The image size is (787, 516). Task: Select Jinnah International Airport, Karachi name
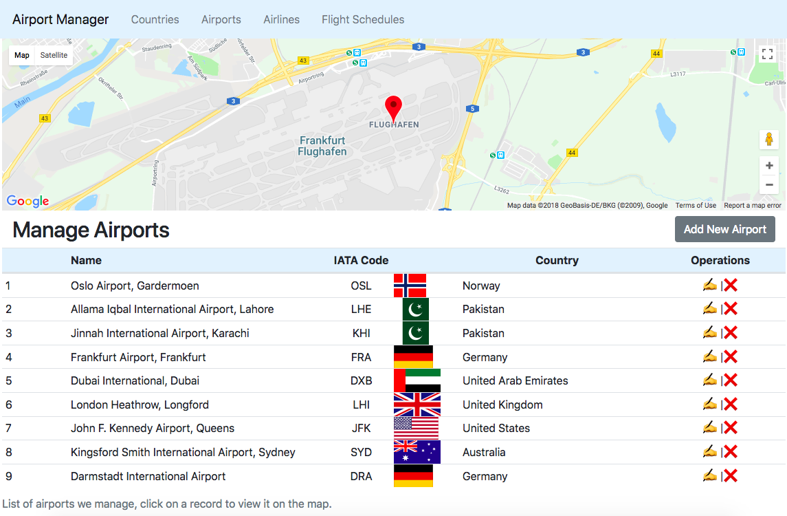tap(160, 333)
